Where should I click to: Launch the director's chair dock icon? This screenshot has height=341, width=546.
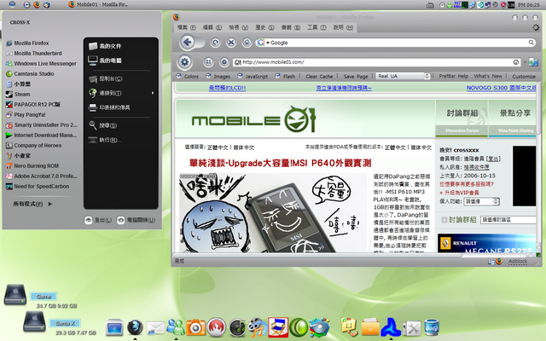pos(278,327)
